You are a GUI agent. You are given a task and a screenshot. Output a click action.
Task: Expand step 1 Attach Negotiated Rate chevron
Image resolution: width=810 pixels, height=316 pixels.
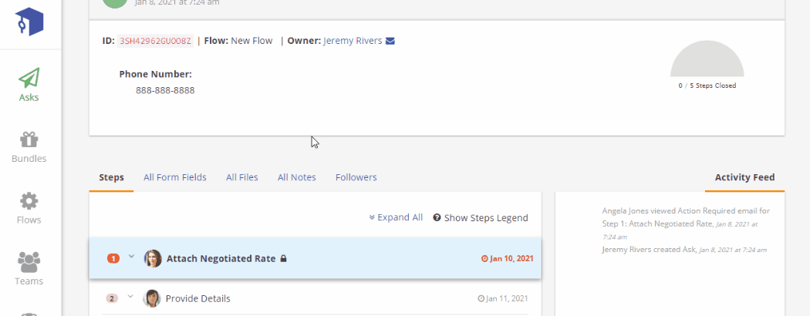[131, 257]
